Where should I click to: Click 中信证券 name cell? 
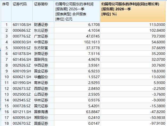tap(43, 42)
